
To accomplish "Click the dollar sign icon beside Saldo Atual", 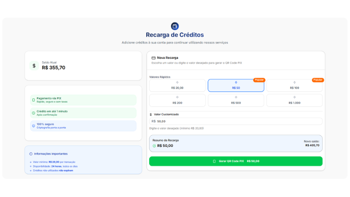I will pyautogui.click(x=34, y=66).
